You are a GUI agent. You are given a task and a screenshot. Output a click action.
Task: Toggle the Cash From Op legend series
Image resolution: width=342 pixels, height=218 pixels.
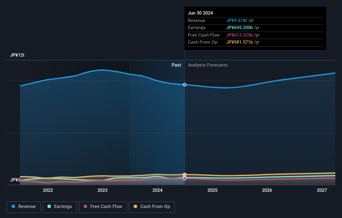pos(152,207)
